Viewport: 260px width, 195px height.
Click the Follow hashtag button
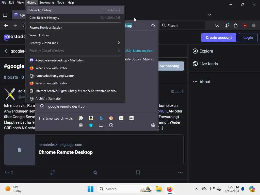pos(171,66)
